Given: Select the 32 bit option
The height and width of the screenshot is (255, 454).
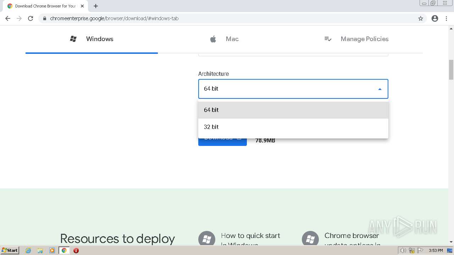Looking at the screenshot, I should 293,127.
